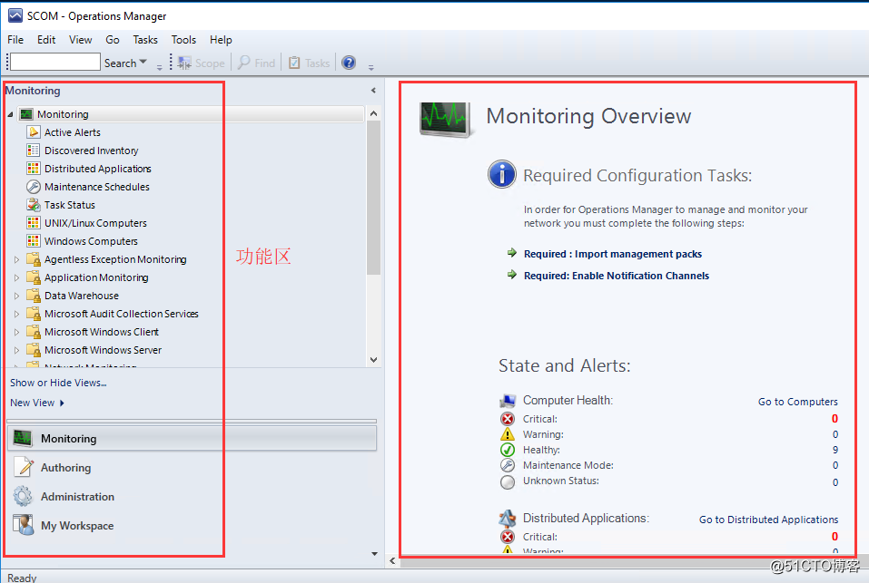Collapse the Monitoring root tree node
This screenshot has height=583, width=869.
(11, 114)
